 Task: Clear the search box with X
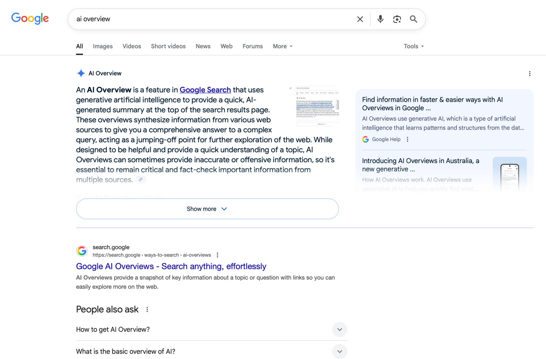(x=360, y=19)
